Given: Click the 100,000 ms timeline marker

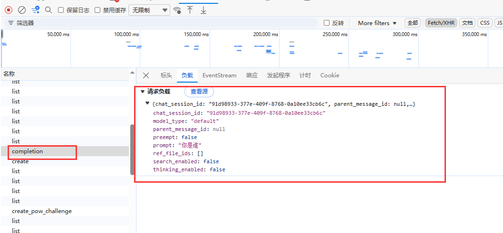Looking at the screenshot, I should tap(127, 34).
